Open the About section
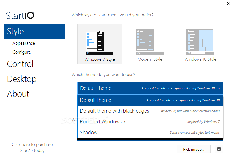 tap(18, 94)
